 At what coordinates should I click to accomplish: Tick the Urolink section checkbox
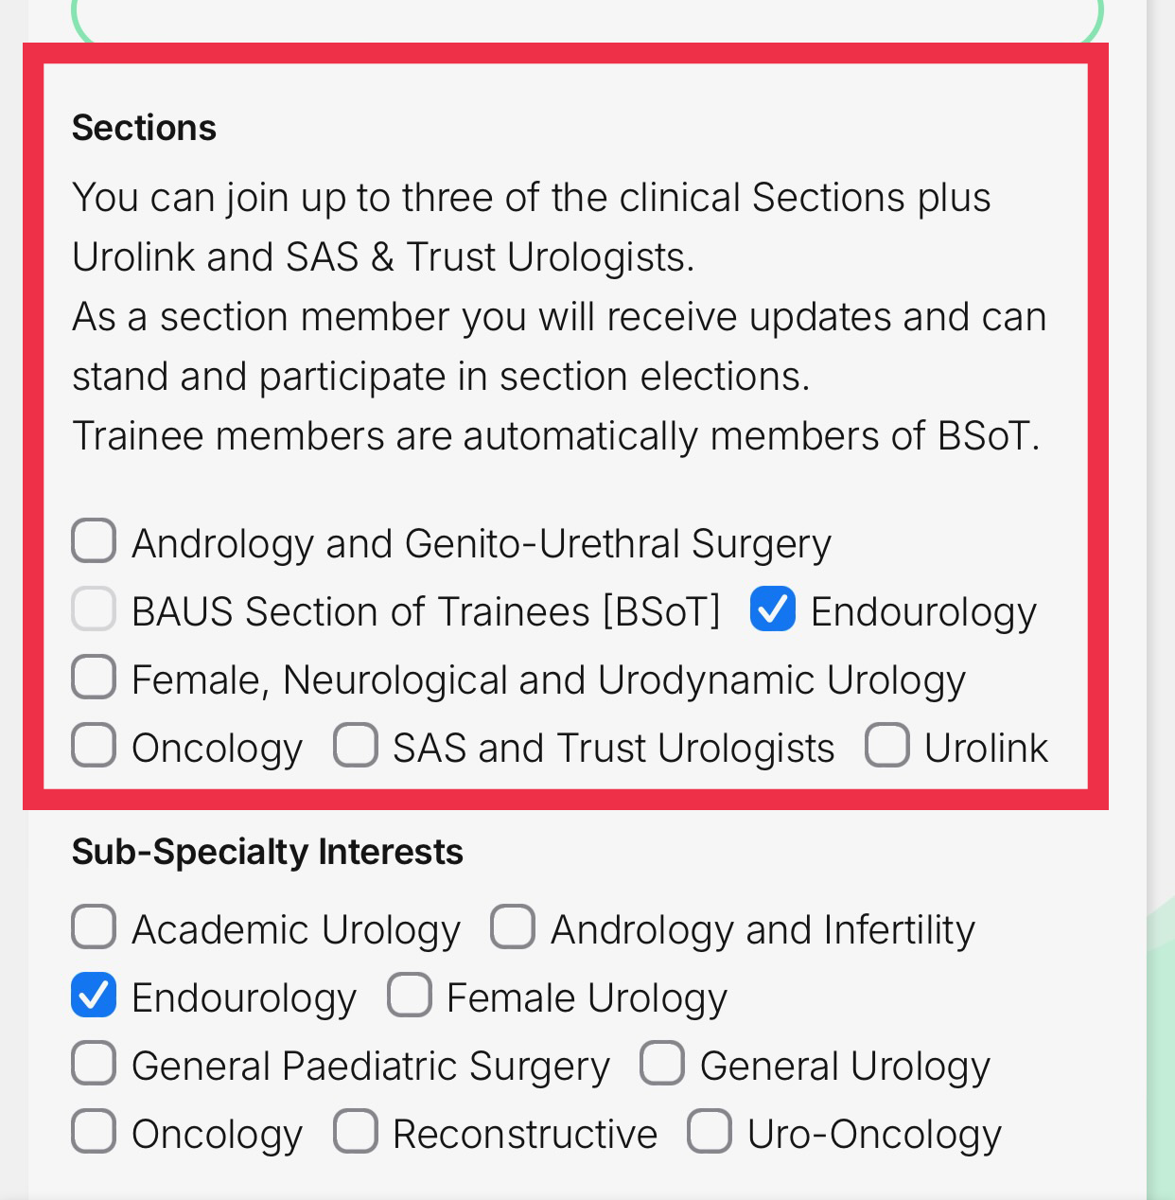[887, 746]
